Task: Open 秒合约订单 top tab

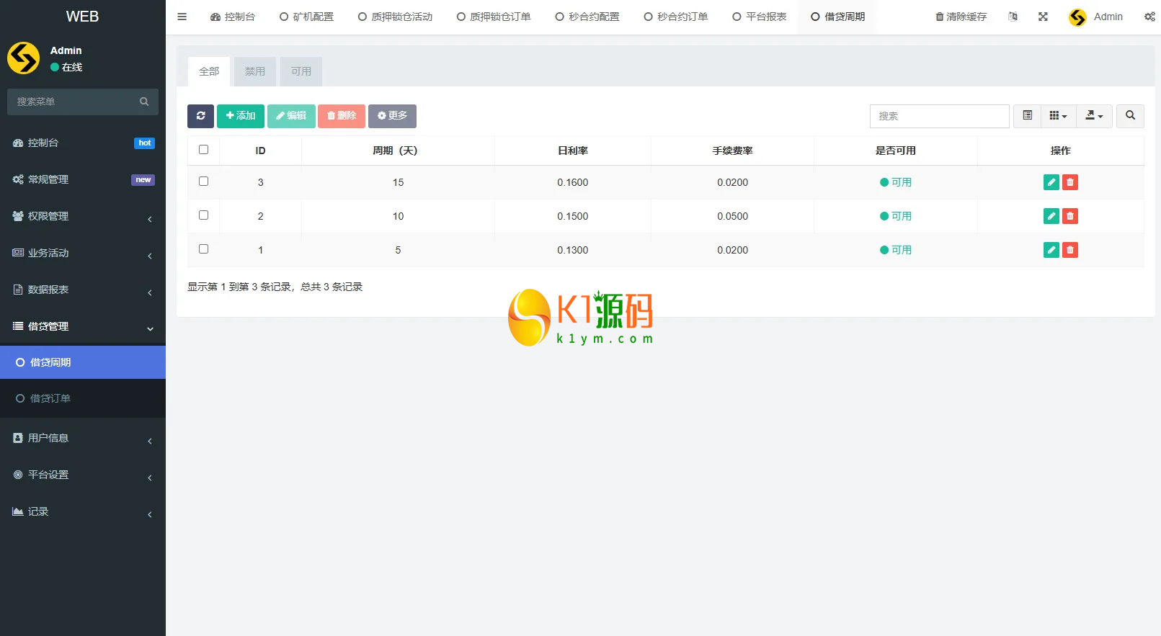Action: tap(676, 17)
